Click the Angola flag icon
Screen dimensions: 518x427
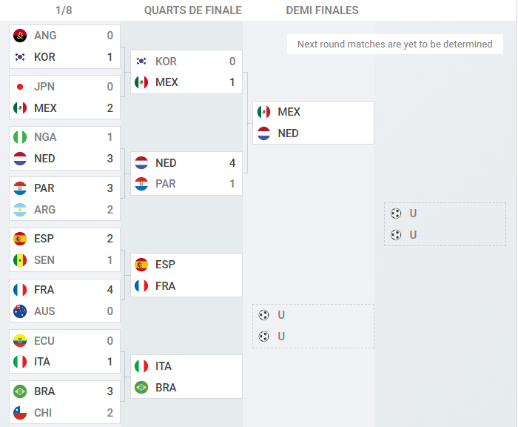coord(20,36)
